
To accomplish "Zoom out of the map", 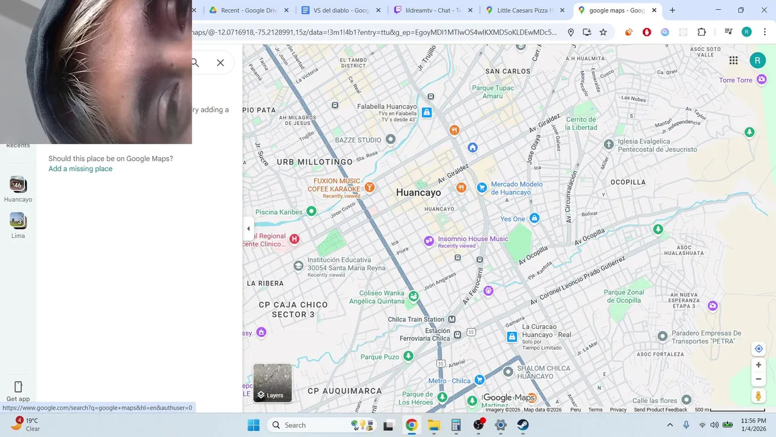I will (758, 379).
